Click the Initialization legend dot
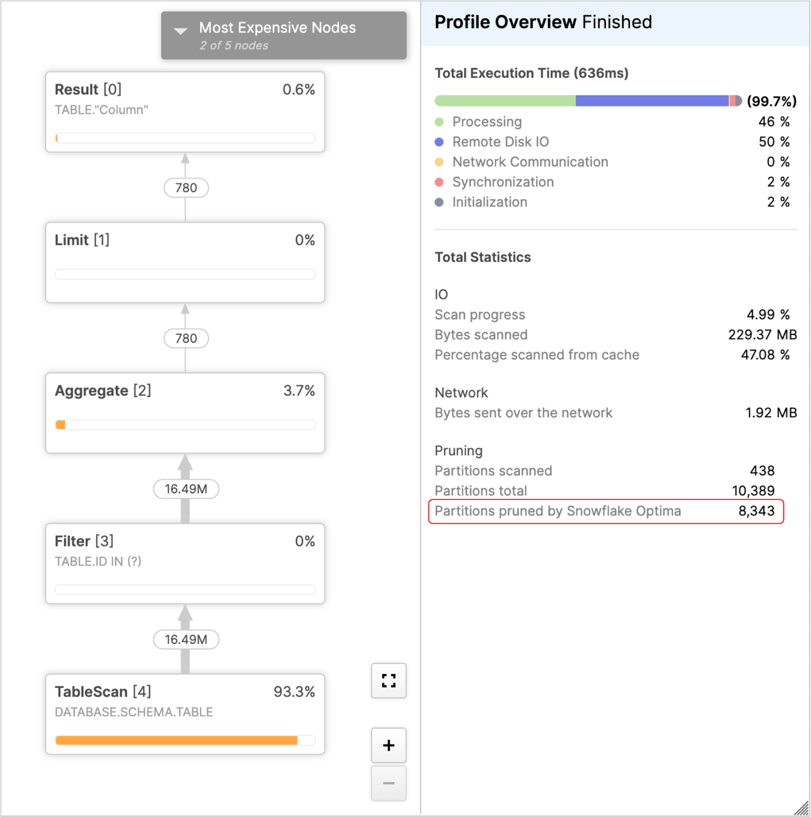 pos(439,202)
